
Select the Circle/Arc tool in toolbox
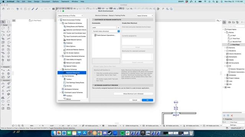(3, 101)
